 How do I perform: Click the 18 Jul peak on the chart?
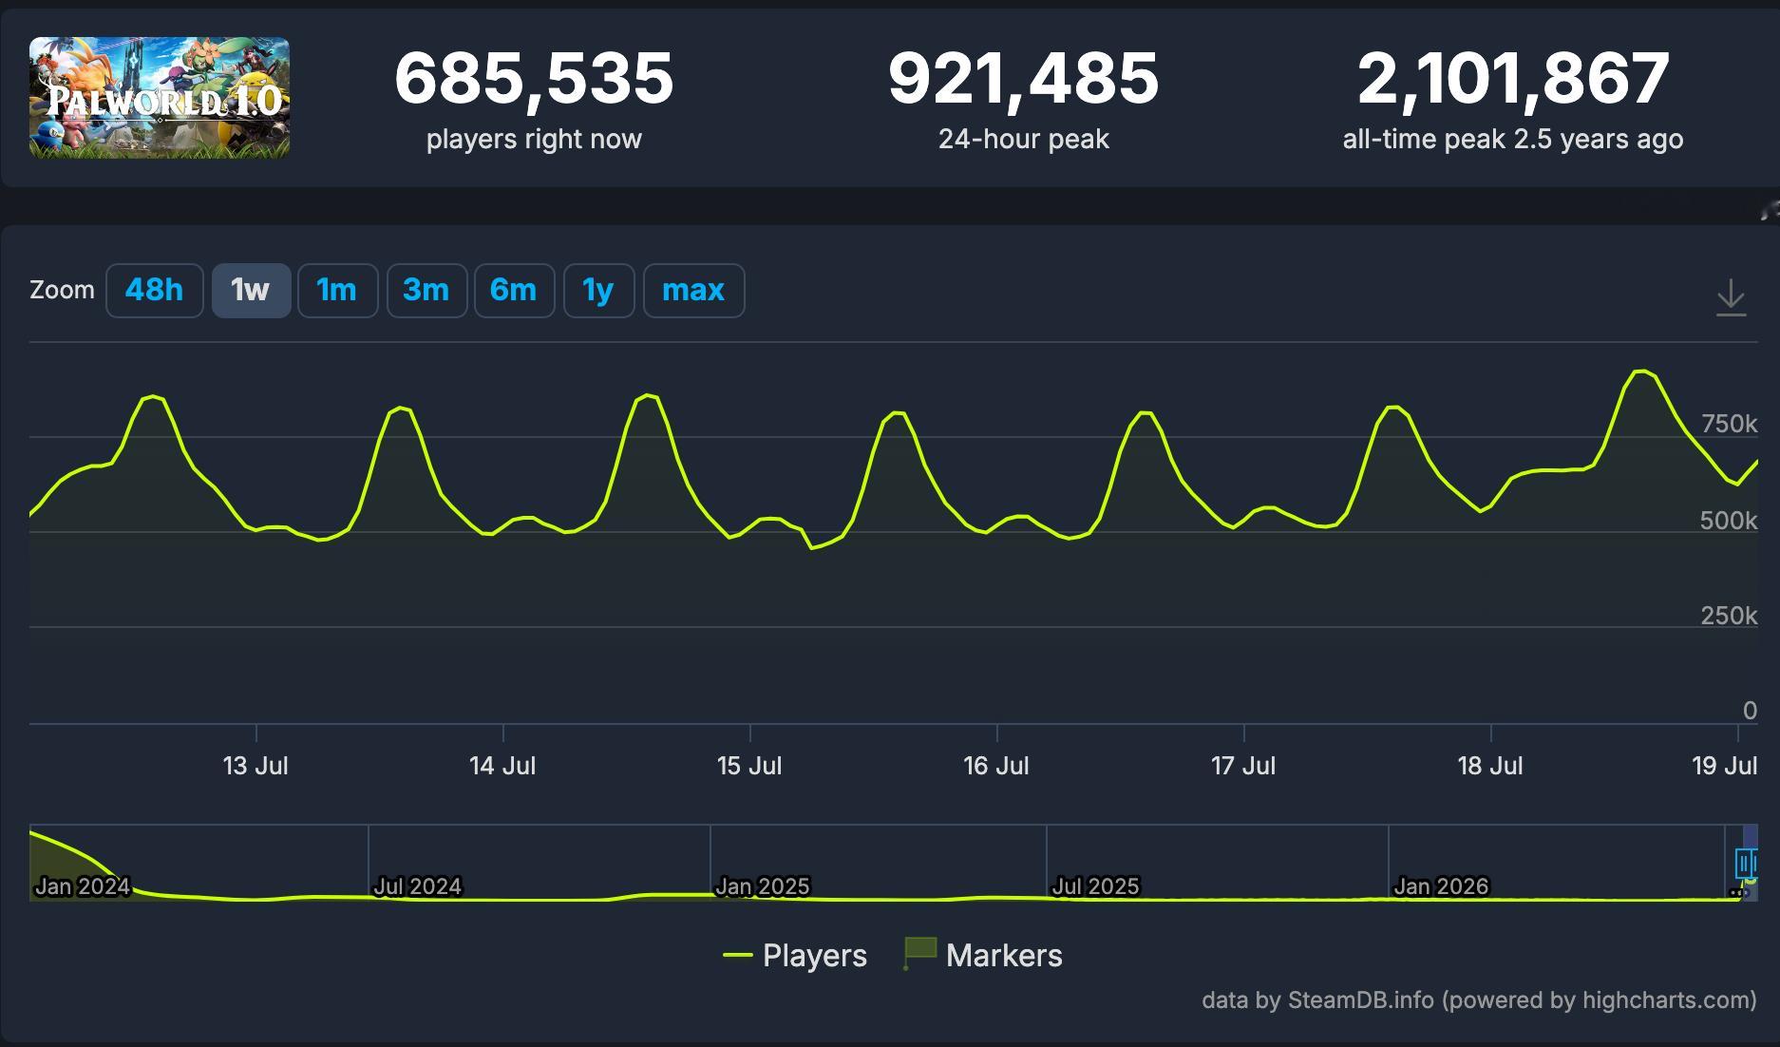pyautogui.click(x=1640, y=371)
